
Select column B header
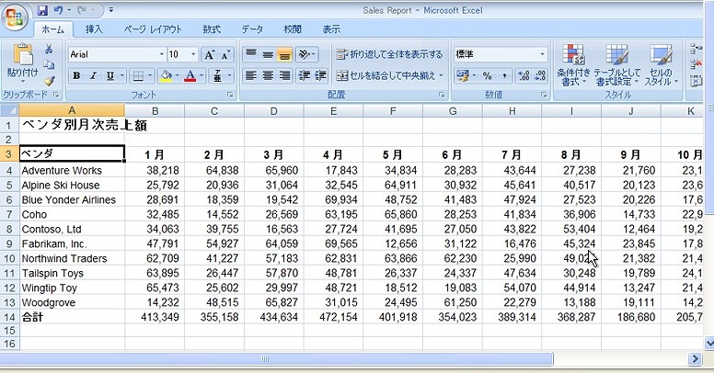[155, 111]
